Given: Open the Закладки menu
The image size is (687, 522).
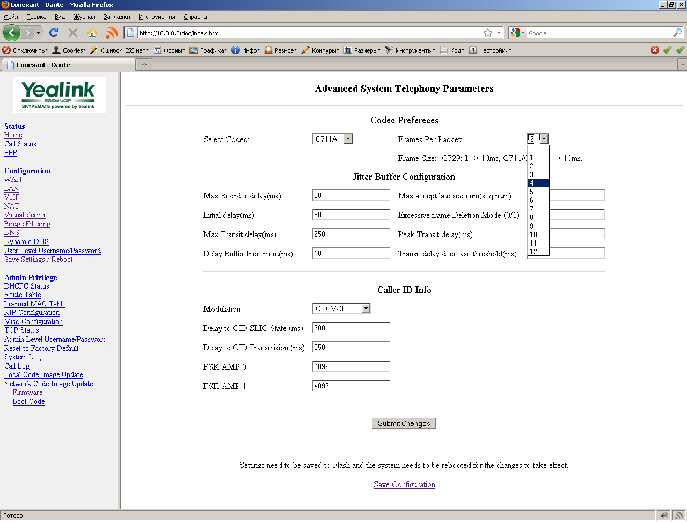Looking at the screenshot, I should click(116, 17).
